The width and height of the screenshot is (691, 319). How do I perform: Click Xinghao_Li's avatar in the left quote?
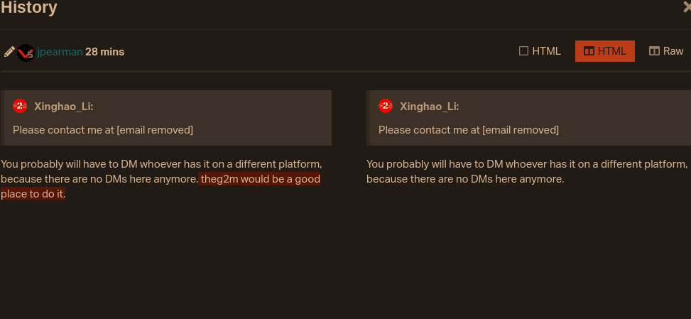click(20, 106)
